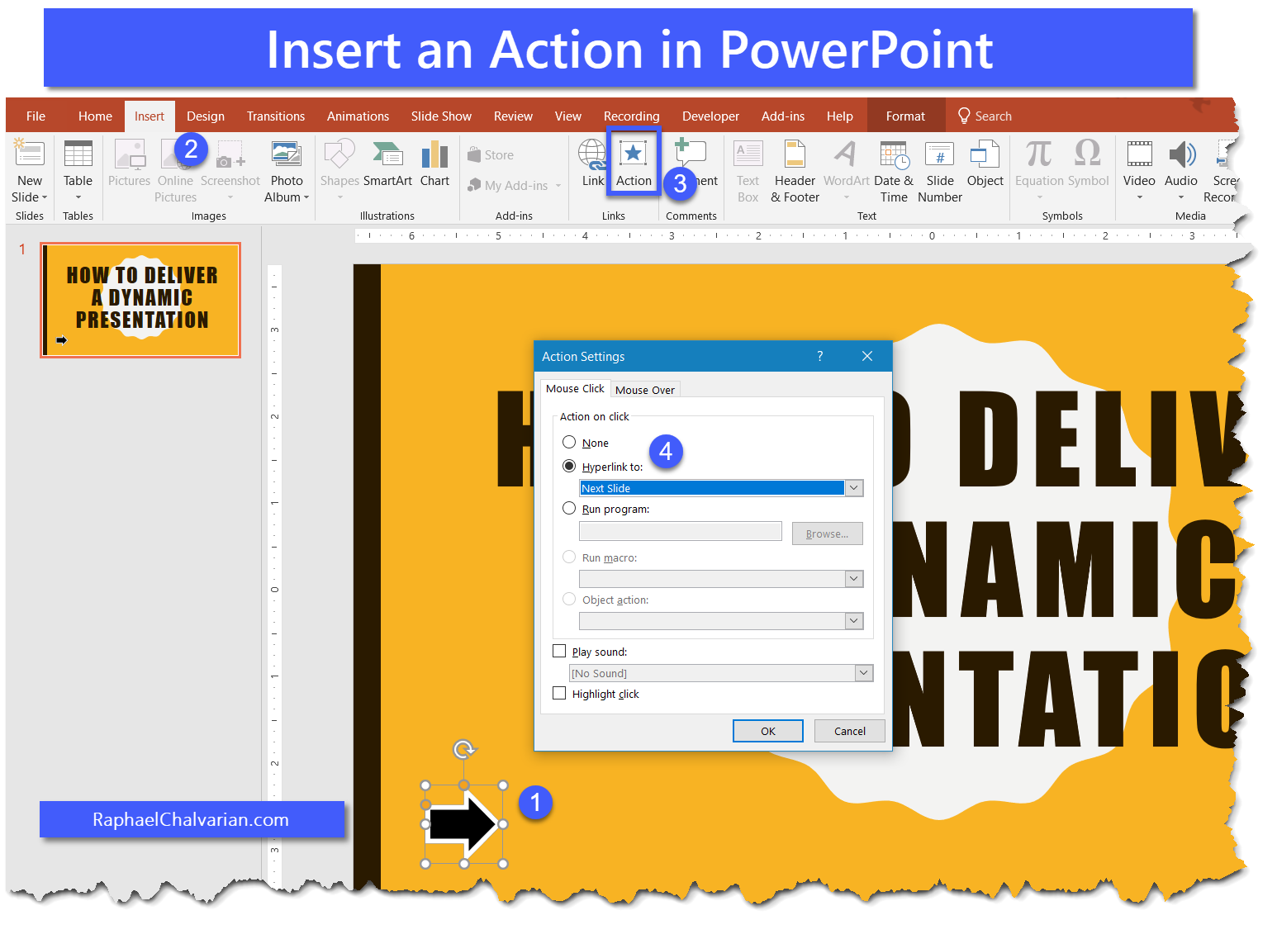Expand the New Slide dropdown arrow
1277x939 pixels.
pos(45,197)
